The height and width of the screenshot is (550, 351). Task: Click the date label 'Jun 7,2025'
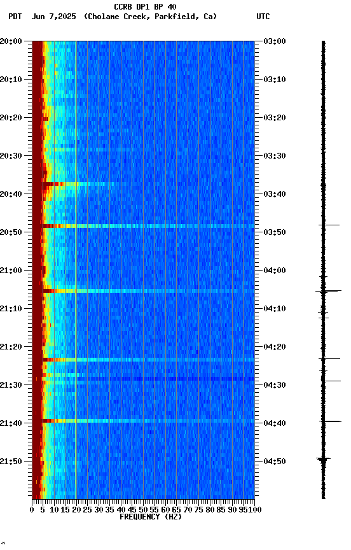click(53, 17)
